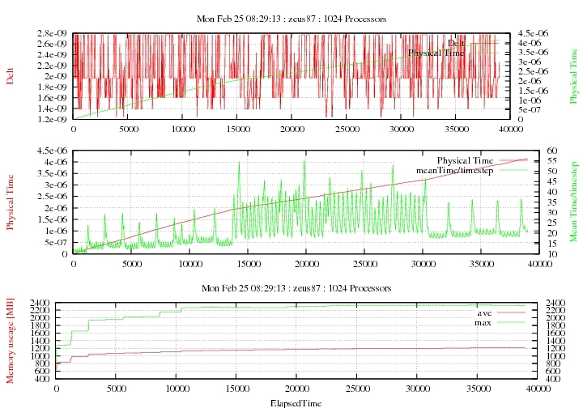
Task: Click the green 'Mean Time/timestep' axis label
Action: pos(573,202)
